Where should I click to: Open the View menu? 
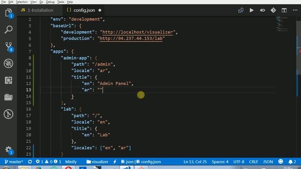point(33,2)
